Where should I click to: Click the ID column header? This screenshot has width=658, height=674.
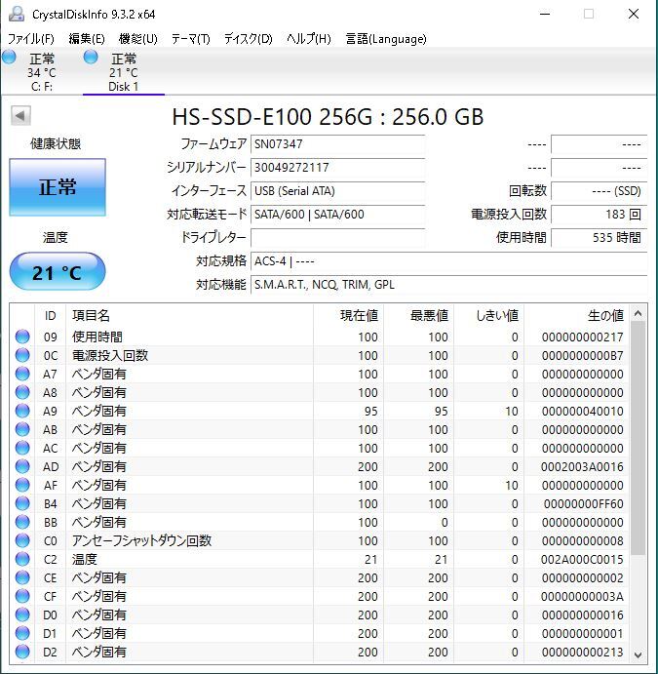(51, 315)
